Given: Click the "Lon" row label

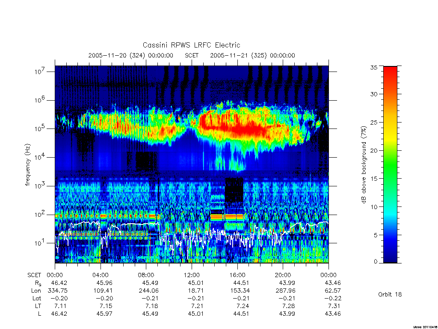Looking at the screenshot, I should click(36, 291).
